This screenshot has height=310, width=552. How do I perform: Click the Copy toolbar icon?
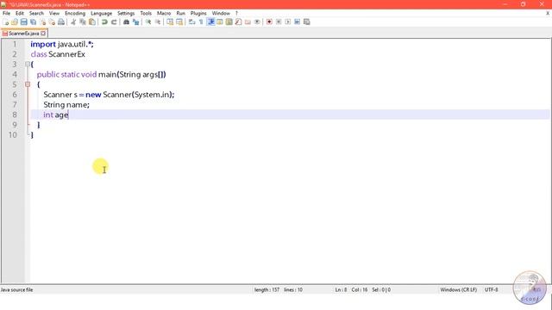tap(83, 22)
